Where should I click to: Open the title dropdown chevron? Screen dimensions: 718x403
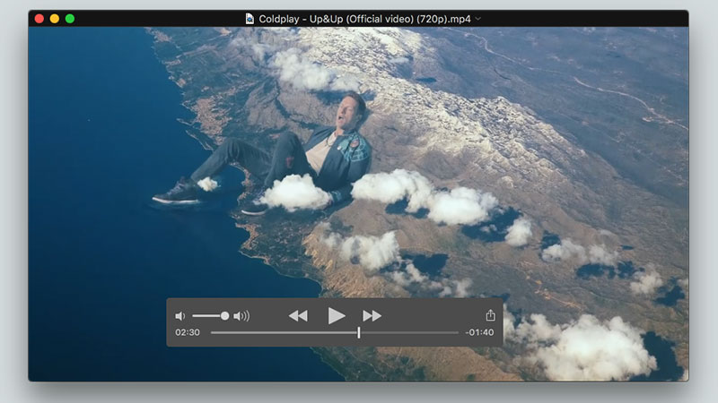pyautogui.click(x=478, y=19)
